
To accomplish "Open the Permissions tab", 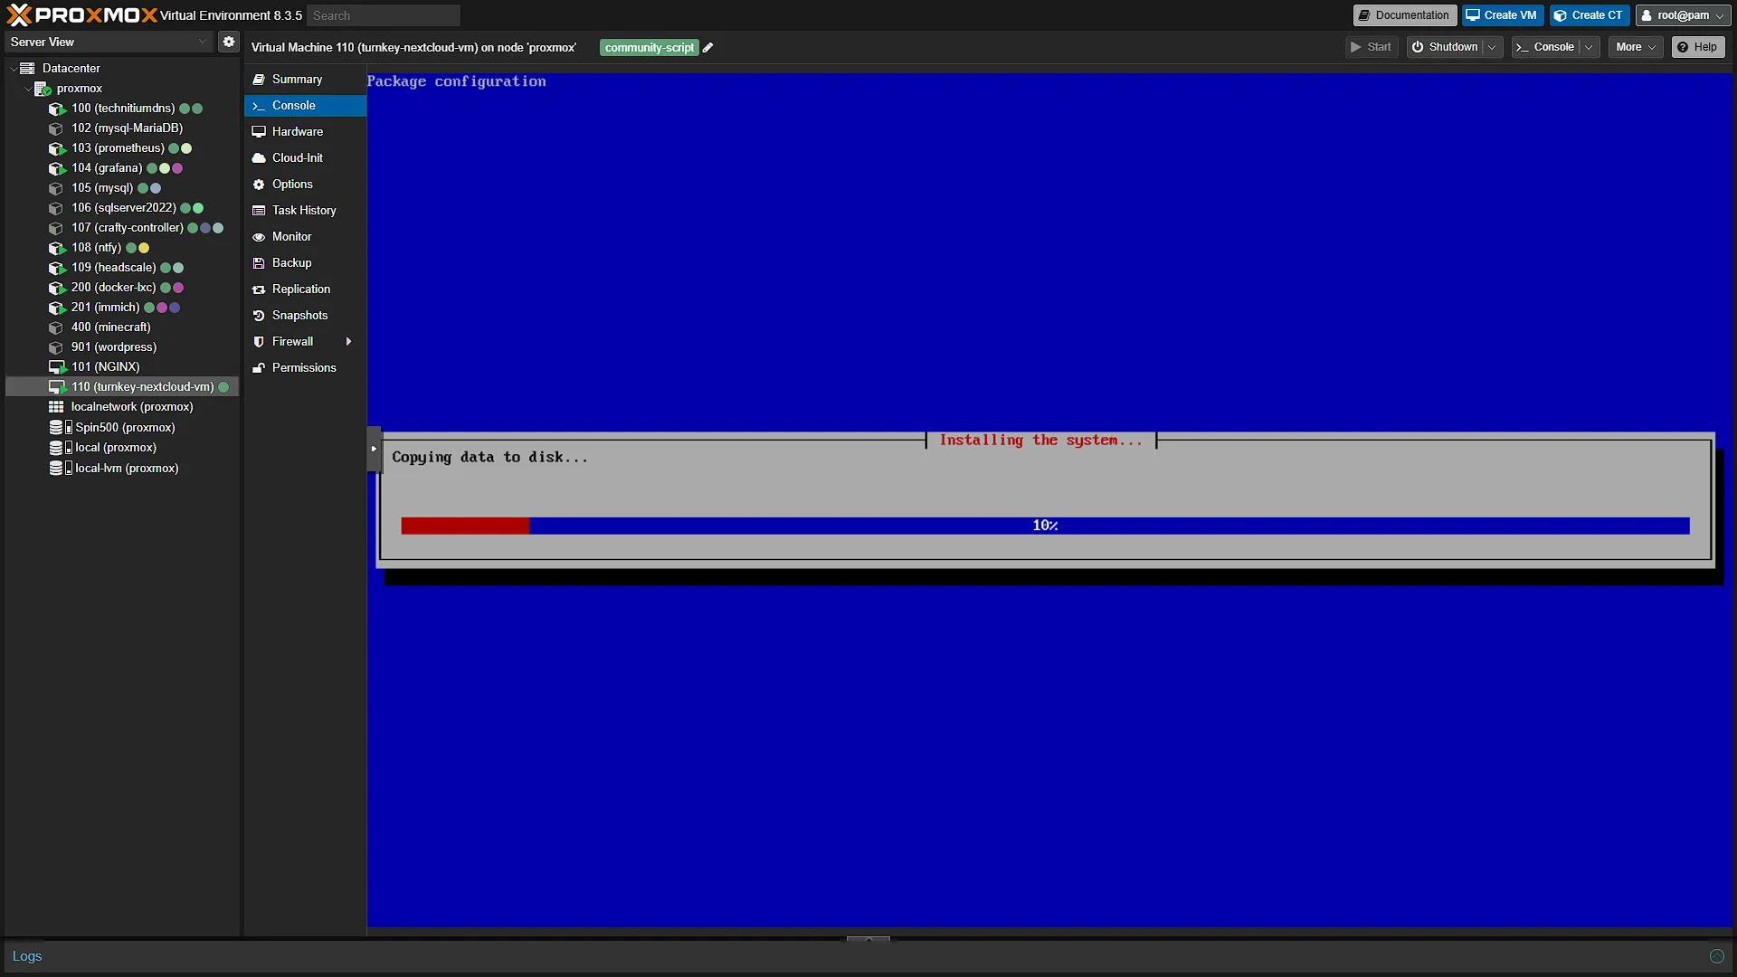I will [x=305, y=368].
